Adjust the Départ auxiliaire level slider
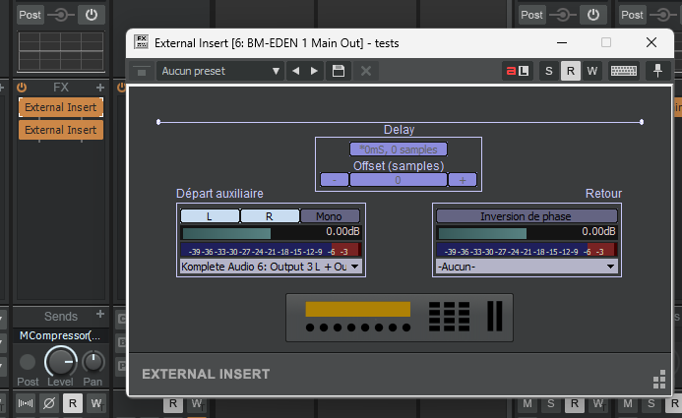This screenshot has width=682, height=418. [x=270, y=233]
